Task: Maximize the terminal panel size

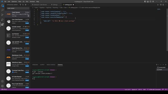Action: (163, 64)
